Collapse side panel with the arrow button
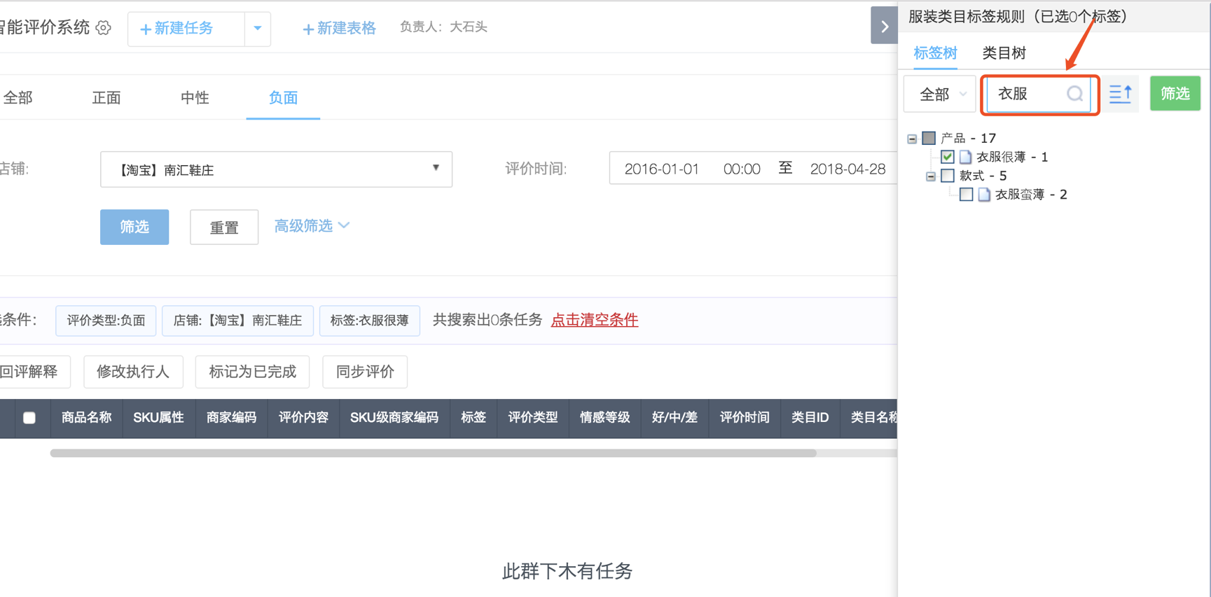 coord(884,27)
